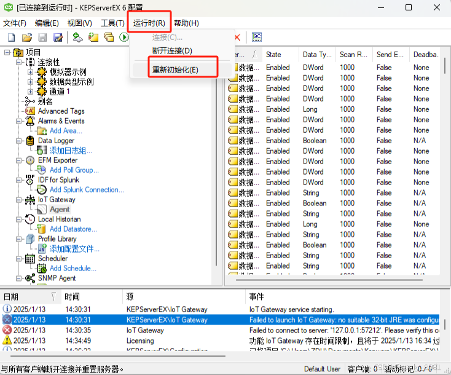Sort by the Scan R... column header
This screenshot has width=451, height=375.
coord(354,54)
